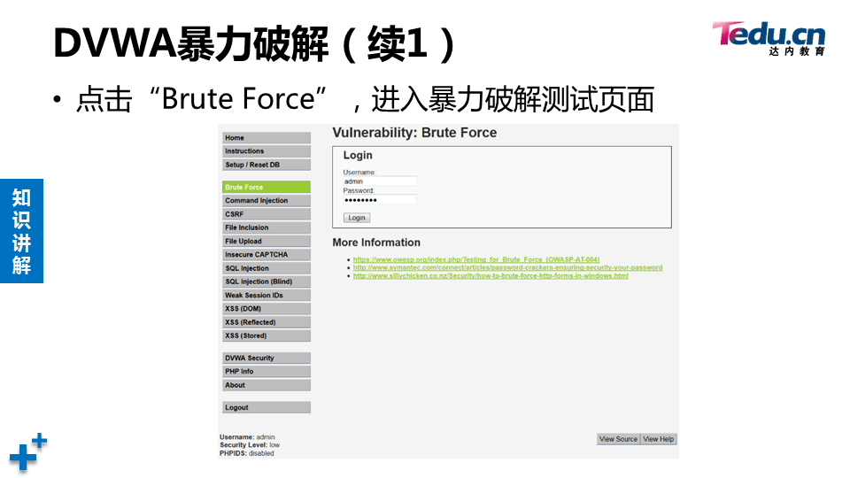850x478 pixels.
Task: Open the Insecure CAPTCHA page
Action: tap(267, 255)
